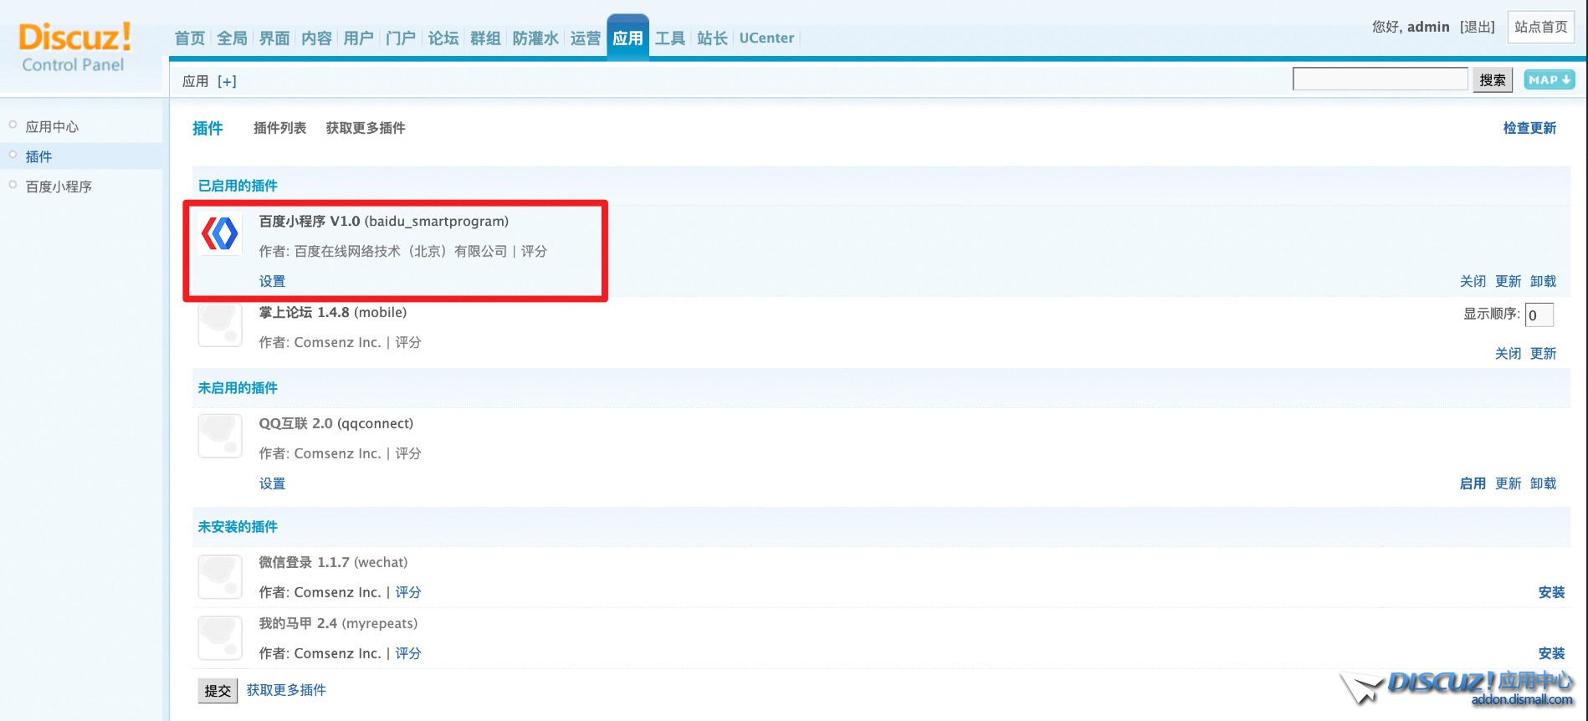Select the active 应用 top tab
Image resolution: width=1588 pixels, height=721 pixels.
[628, 38]
